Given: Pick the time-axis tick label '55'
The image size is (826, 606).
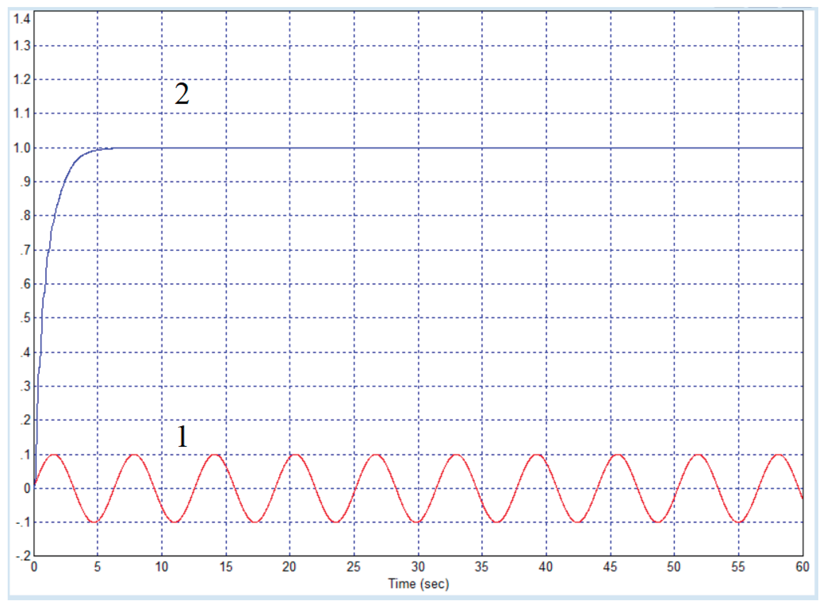Looking at the screenshot, I should coord(738,567).
